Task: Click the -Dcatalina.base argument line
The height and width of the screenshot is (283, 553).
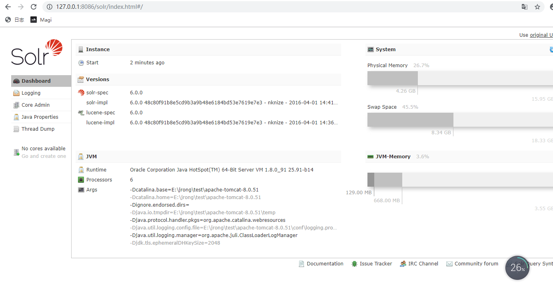Action: click(x=194, y=190)
